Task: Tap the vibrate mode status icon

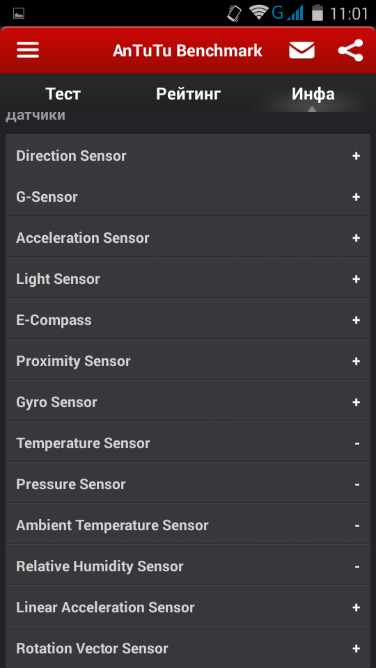Action: [235, 13]
